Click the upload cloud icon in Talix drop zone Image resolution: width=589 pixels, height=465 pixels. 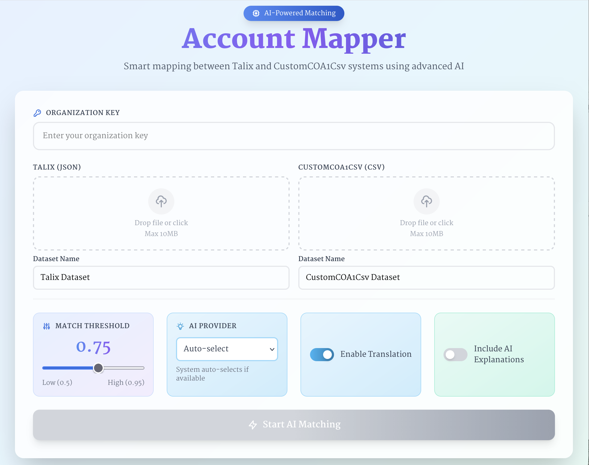[x=161, y=201]
